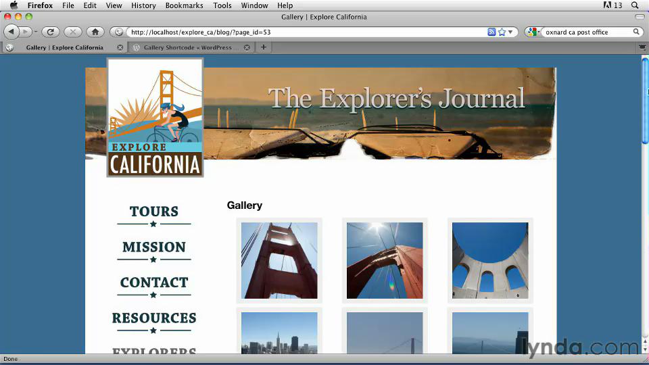Image resolution: width=649 pixels, height=365 pixels.
Task: Open the TOURS navigation link
Action: tap(154, 212)
